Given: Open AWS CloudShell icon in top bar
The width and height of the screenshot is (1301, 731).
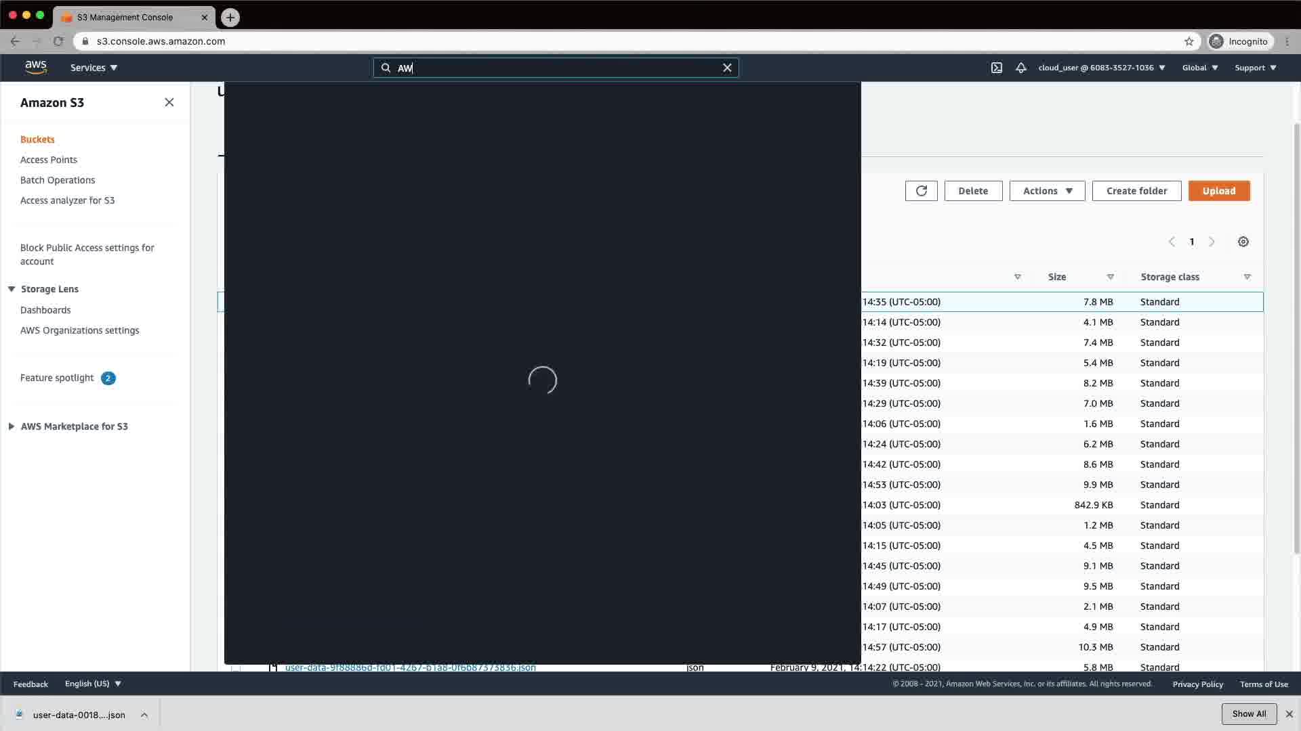Looking at the screenshot, I should (997, 68).
